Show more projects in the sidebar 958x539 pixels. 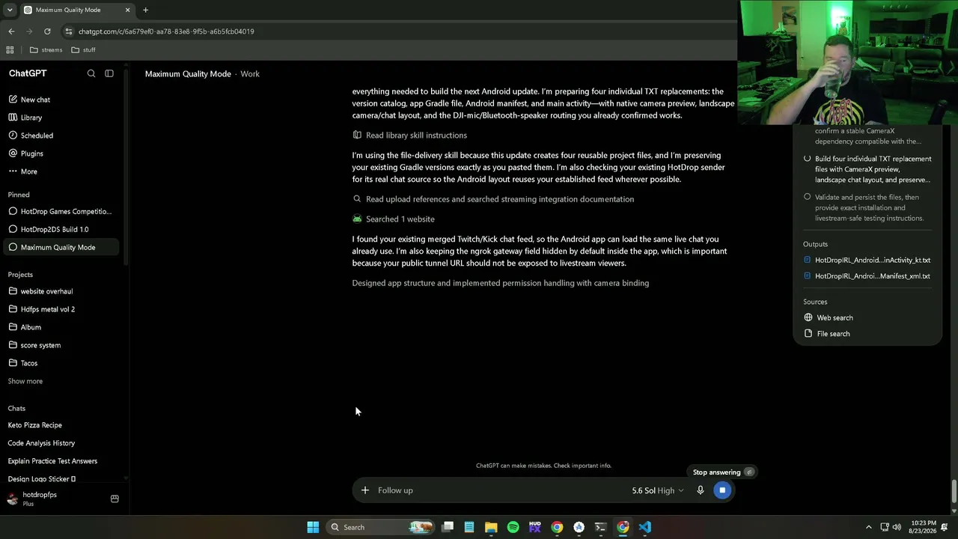coord(25,381)
